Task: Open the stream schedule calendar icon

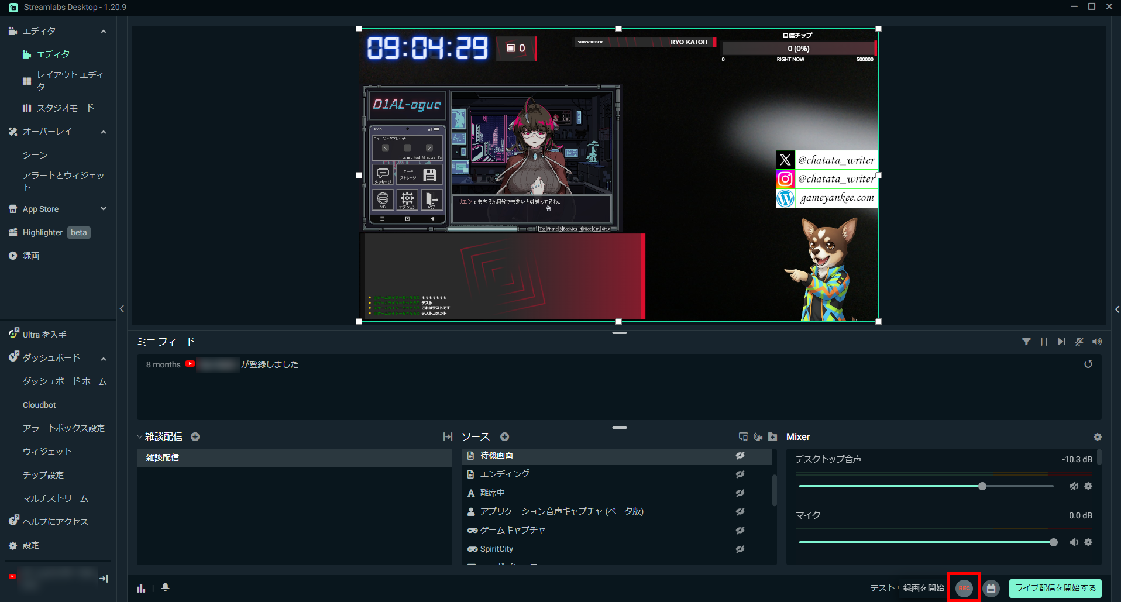Action: (x=991, y=589)
